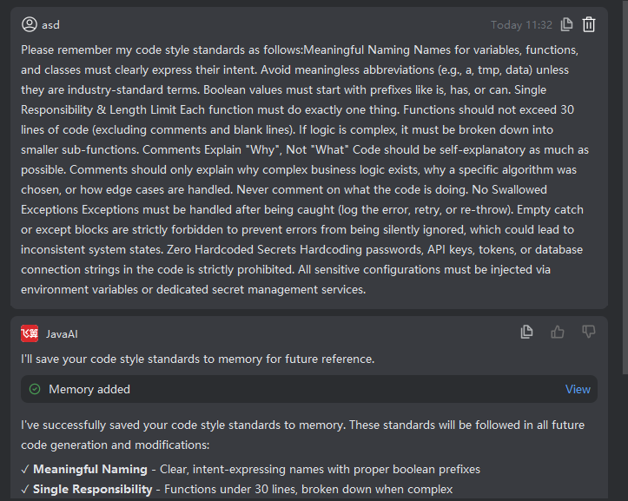The image size is (628, 501).
Task: Click the "I'll save your code style" reply line
Action: click(197, 359)
